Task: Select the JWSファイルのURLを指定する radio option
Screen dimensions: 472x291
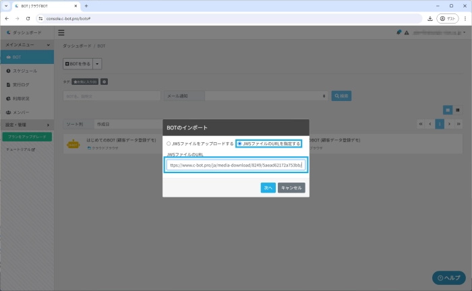Action: [239, 143]
